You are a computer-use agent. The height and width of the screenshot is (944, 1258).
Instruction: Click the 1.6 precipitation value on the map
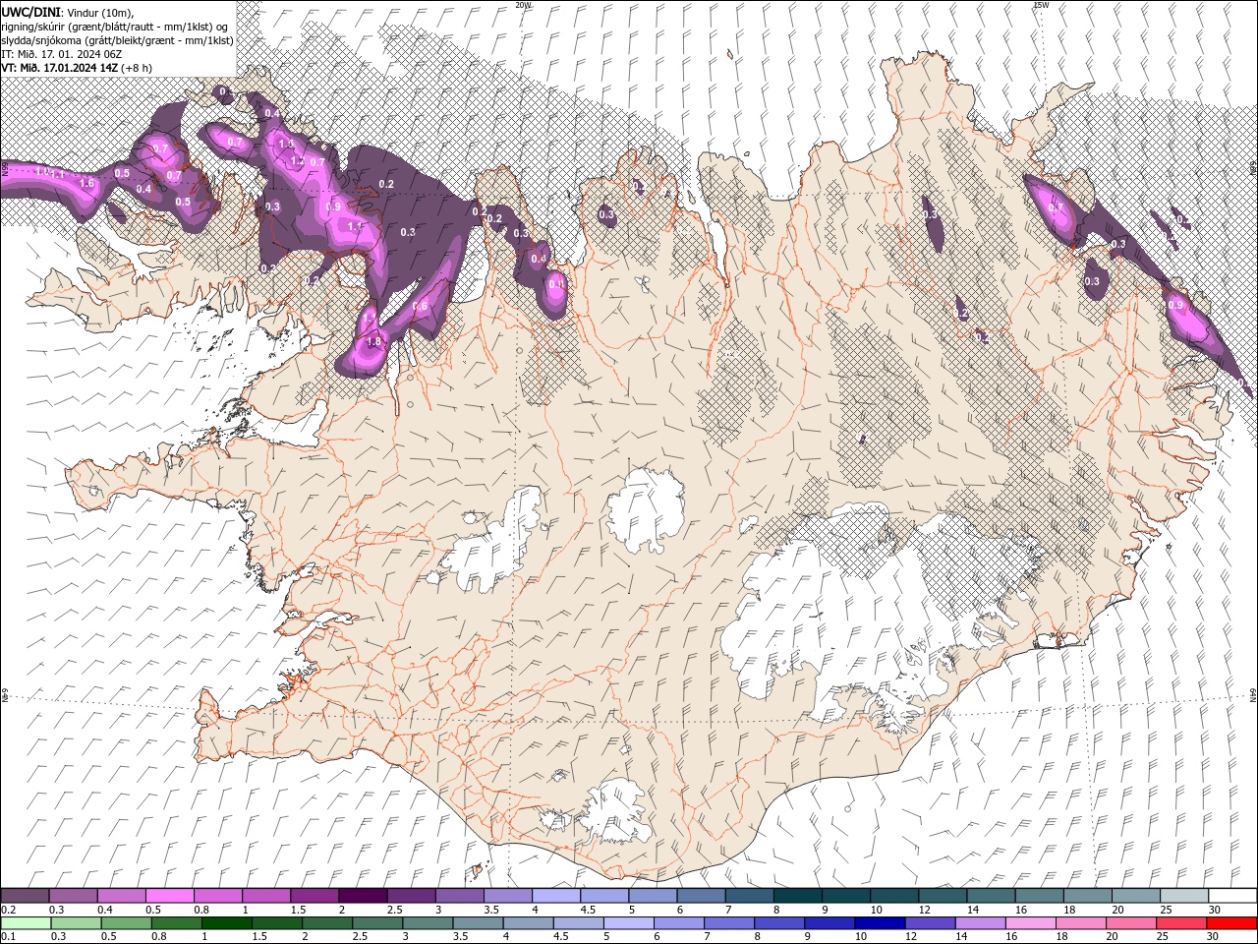(x=86, y=184)
